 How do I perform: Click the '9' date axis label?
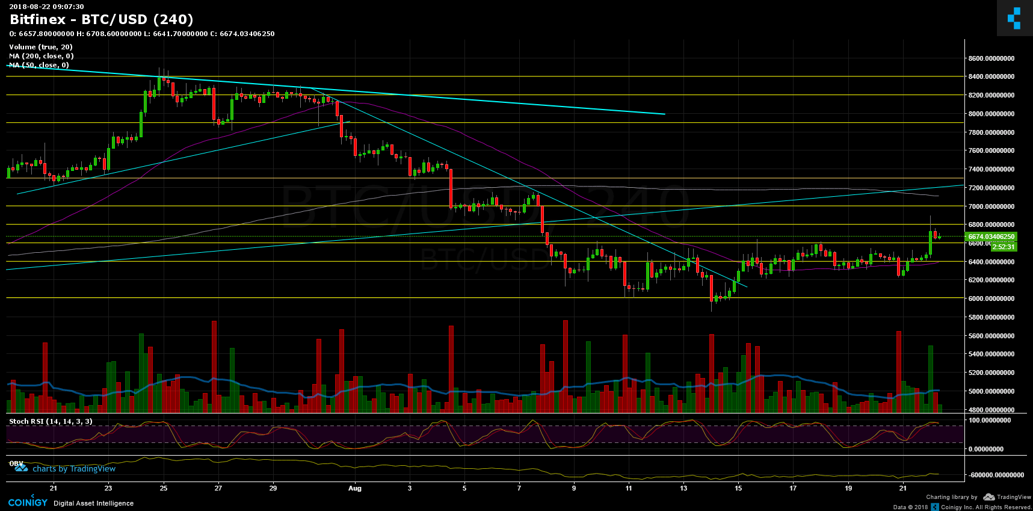[x=574, y=488]
